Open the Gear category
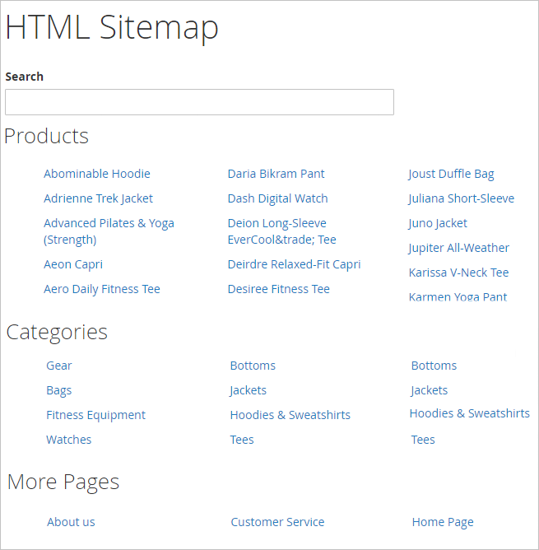This screenshot has height=550, width=539. [x=59, y=366]
